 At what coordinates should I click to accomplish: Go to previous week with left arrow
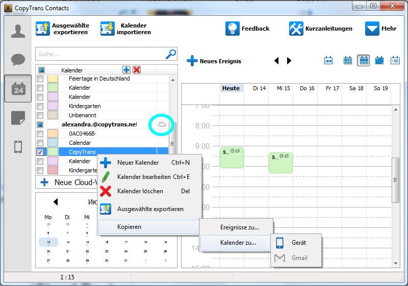pos(276,61)
